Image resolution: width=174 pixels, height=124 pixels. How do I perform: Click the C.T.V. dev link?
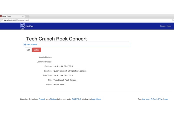160,99
